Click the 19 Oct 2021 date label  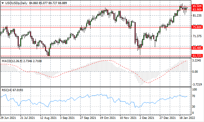coord(108,118)
